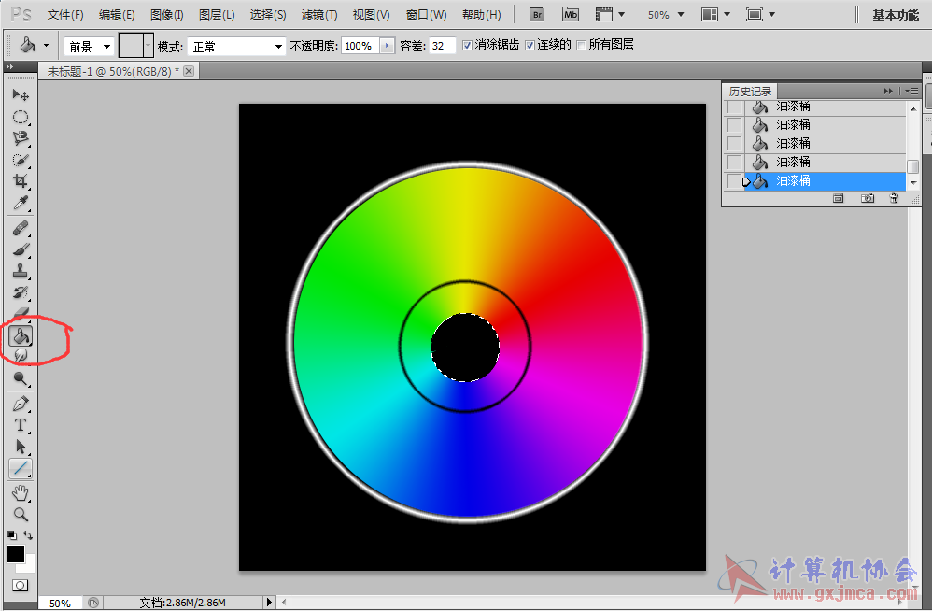The width and height of the screenshot is (932, 611).
Task: Toggle the 连续的 contiguous checkbox
Action: click(530, 45)
